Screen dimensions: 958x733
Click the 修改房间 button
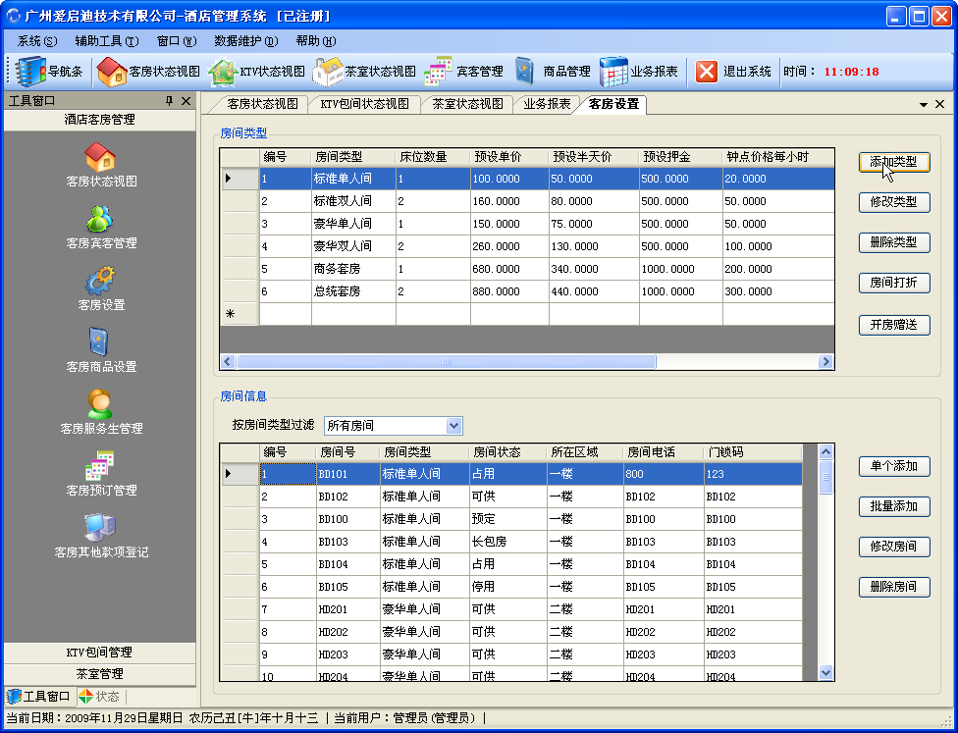[894, 547]
